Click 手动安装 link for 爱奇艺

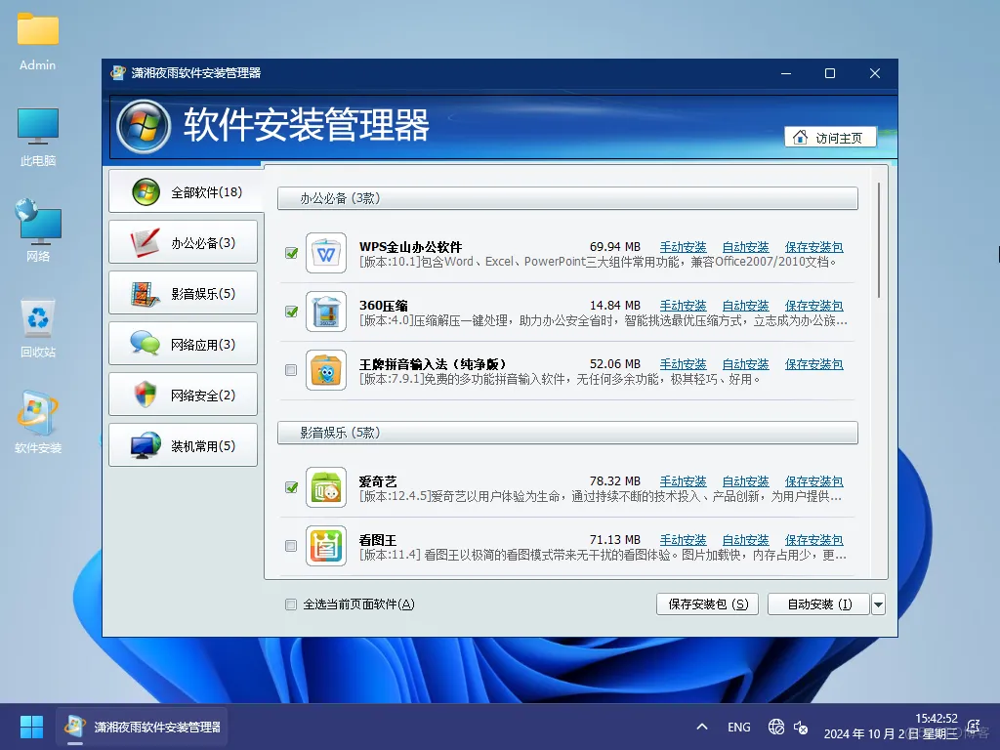(683, 481)
